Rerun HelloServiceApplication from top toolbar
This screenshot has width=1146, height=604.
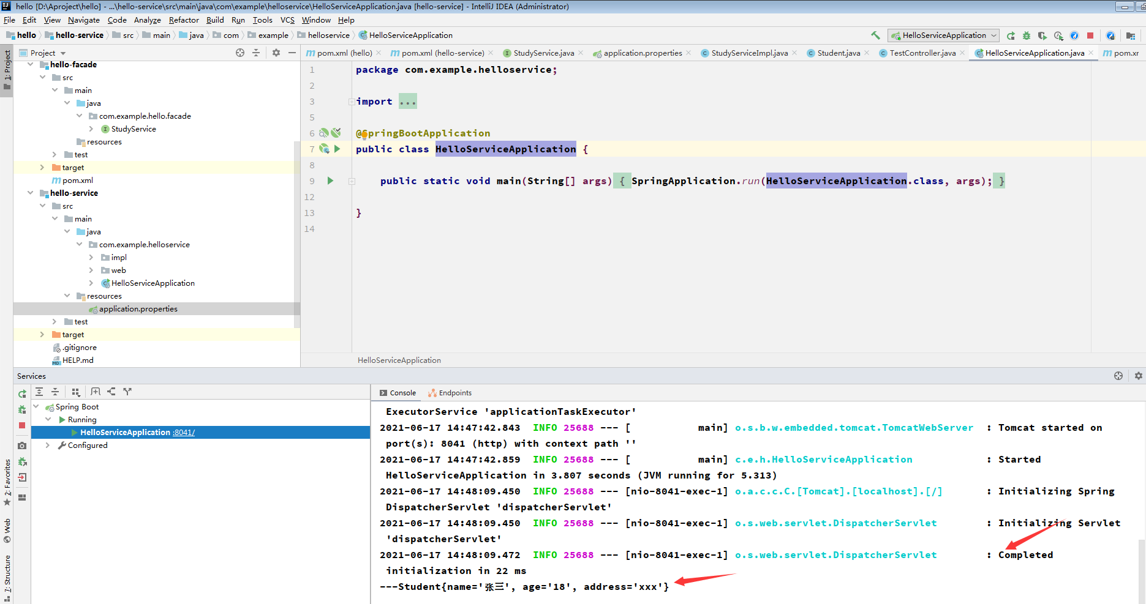1011,35
